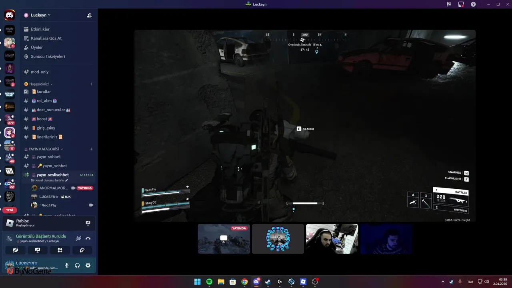The height and width of the screenshot is (288, 512).
Task: Show hidden system tray icons
Action: [444, 282]
